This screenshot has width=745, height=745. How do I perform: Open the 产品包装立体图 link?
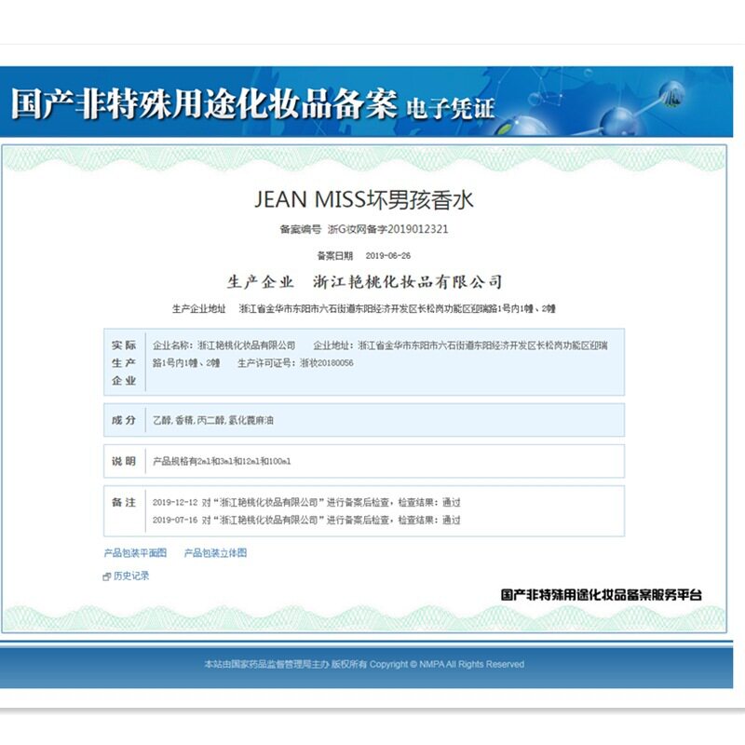(215, 552)
